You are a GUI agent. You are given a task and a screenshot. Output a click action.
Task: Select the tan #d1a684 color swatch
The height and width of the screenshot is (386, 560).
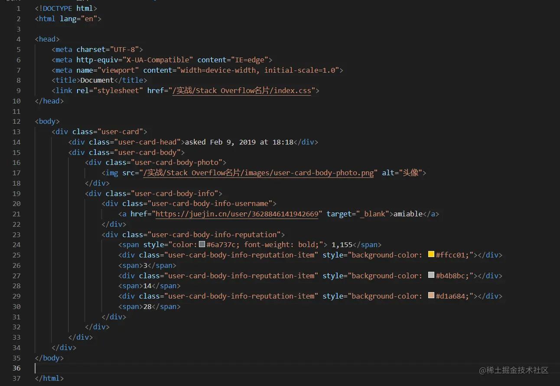tap(431, 296)
